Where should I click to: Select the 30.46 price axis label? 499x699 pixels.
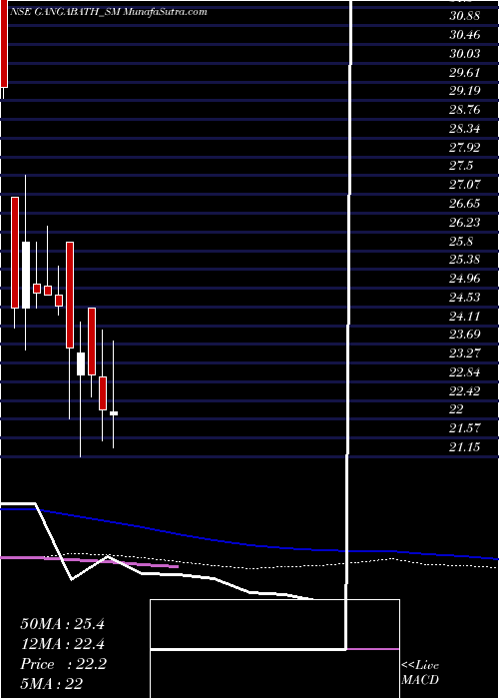465,35
